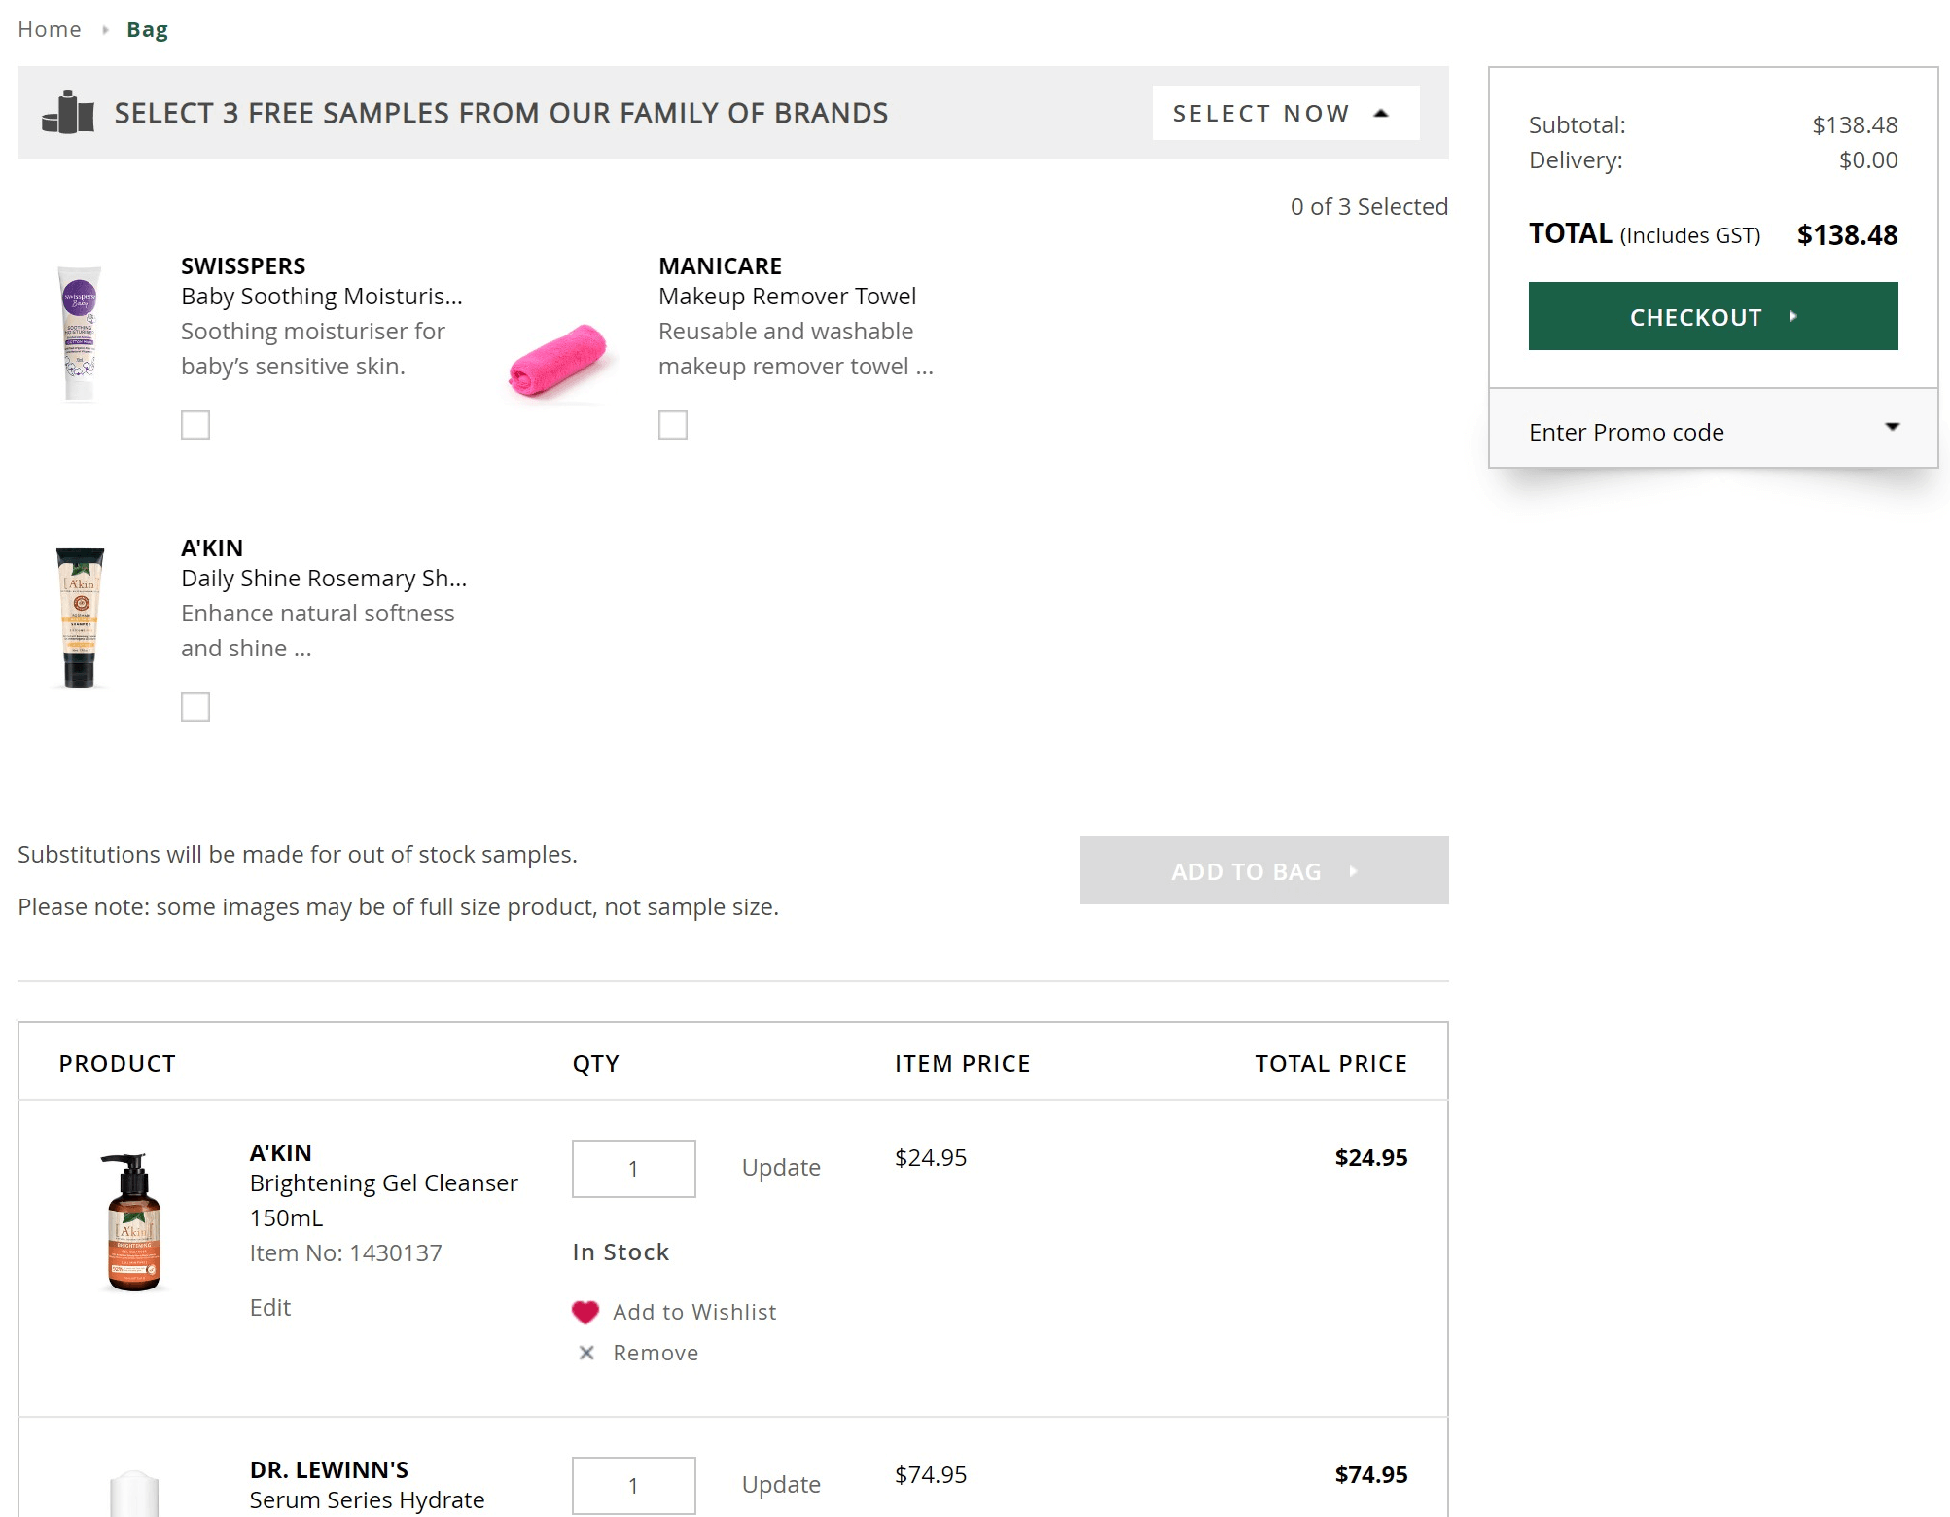This screenshot has height=1517, width=1950.
Task: Click the free samples gift icon
Action: [68, 113]
